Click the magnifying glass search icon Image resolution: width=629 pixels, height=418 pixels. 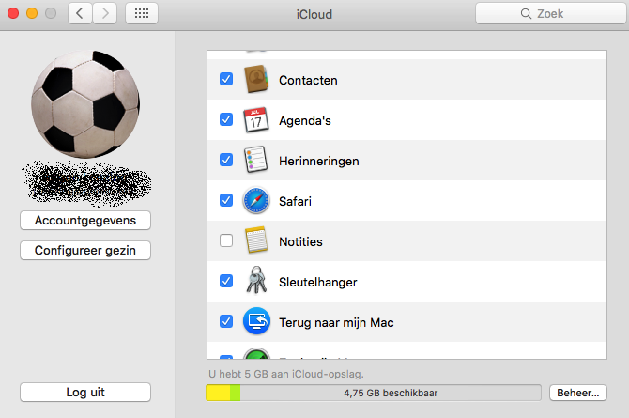(x=526, y=14)
